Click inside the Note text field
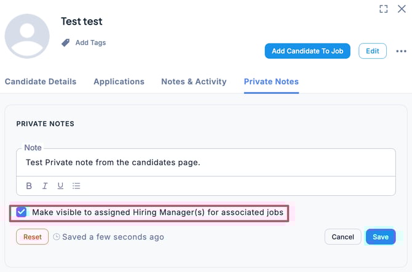412x272 pixels. pyautogui.click(x=205, y=163)
